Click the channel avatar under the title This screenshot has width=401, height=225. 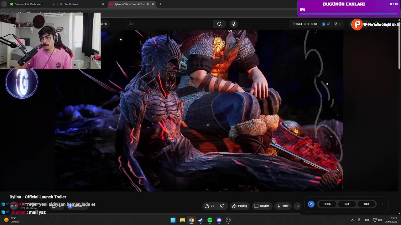tap(14, 206)
